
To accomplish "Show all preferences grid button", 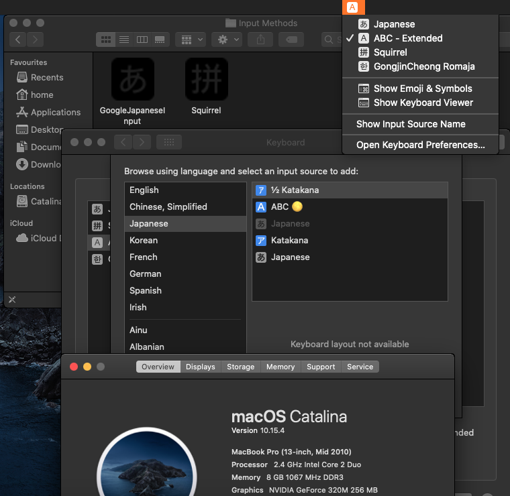I will tap(169, 142).
